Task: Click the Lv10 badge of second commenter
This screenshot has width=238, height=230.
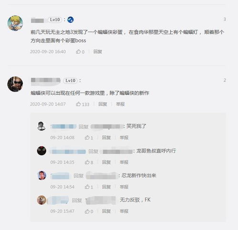Action: (70, 80)
